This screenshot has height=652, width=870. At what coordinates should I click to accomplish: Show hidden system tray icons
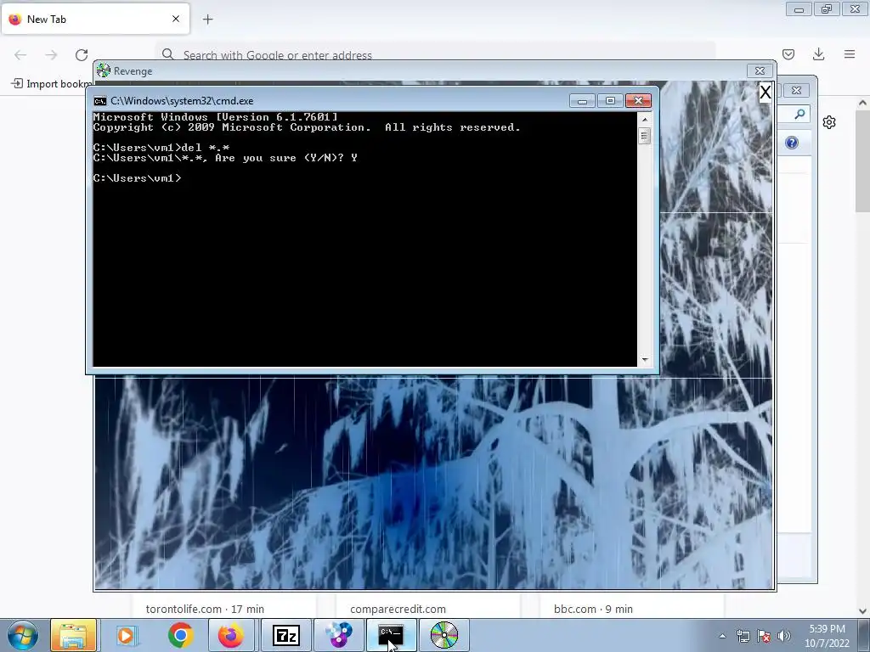pos(722,636)
